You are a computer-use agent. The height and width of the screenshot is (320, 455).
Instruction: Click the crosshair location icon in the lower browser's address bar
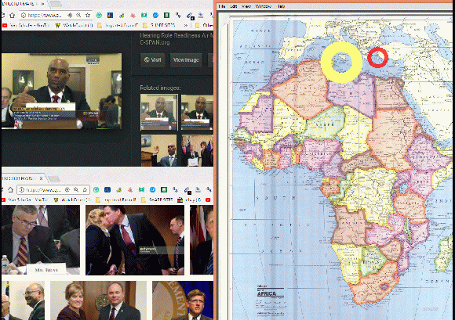click(67, 190)
